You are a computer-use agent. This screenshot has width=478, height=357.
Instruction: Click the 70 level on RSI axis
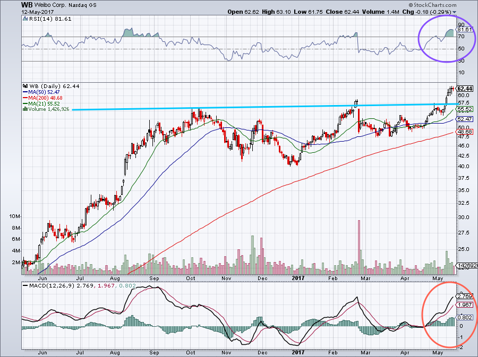tap(461, 37)
